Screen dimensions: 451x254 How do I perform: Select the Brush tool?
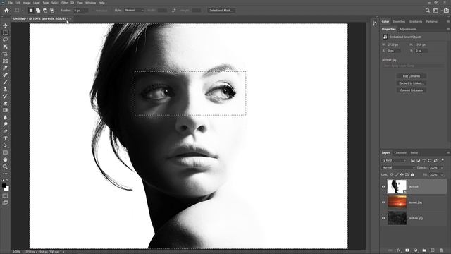[x=5, y=82]
